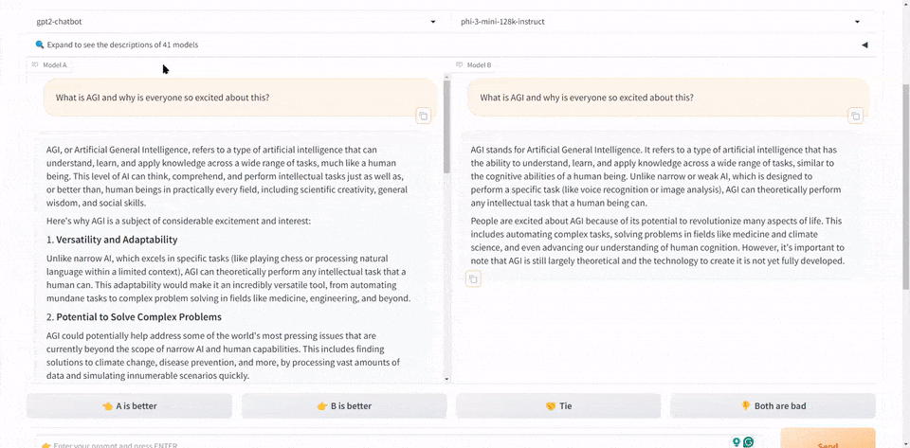Image resolution: width=910 pixels, height=448 pixels.
Task: Click page scrollbar down arrow
Action: [x=905, y=444]
